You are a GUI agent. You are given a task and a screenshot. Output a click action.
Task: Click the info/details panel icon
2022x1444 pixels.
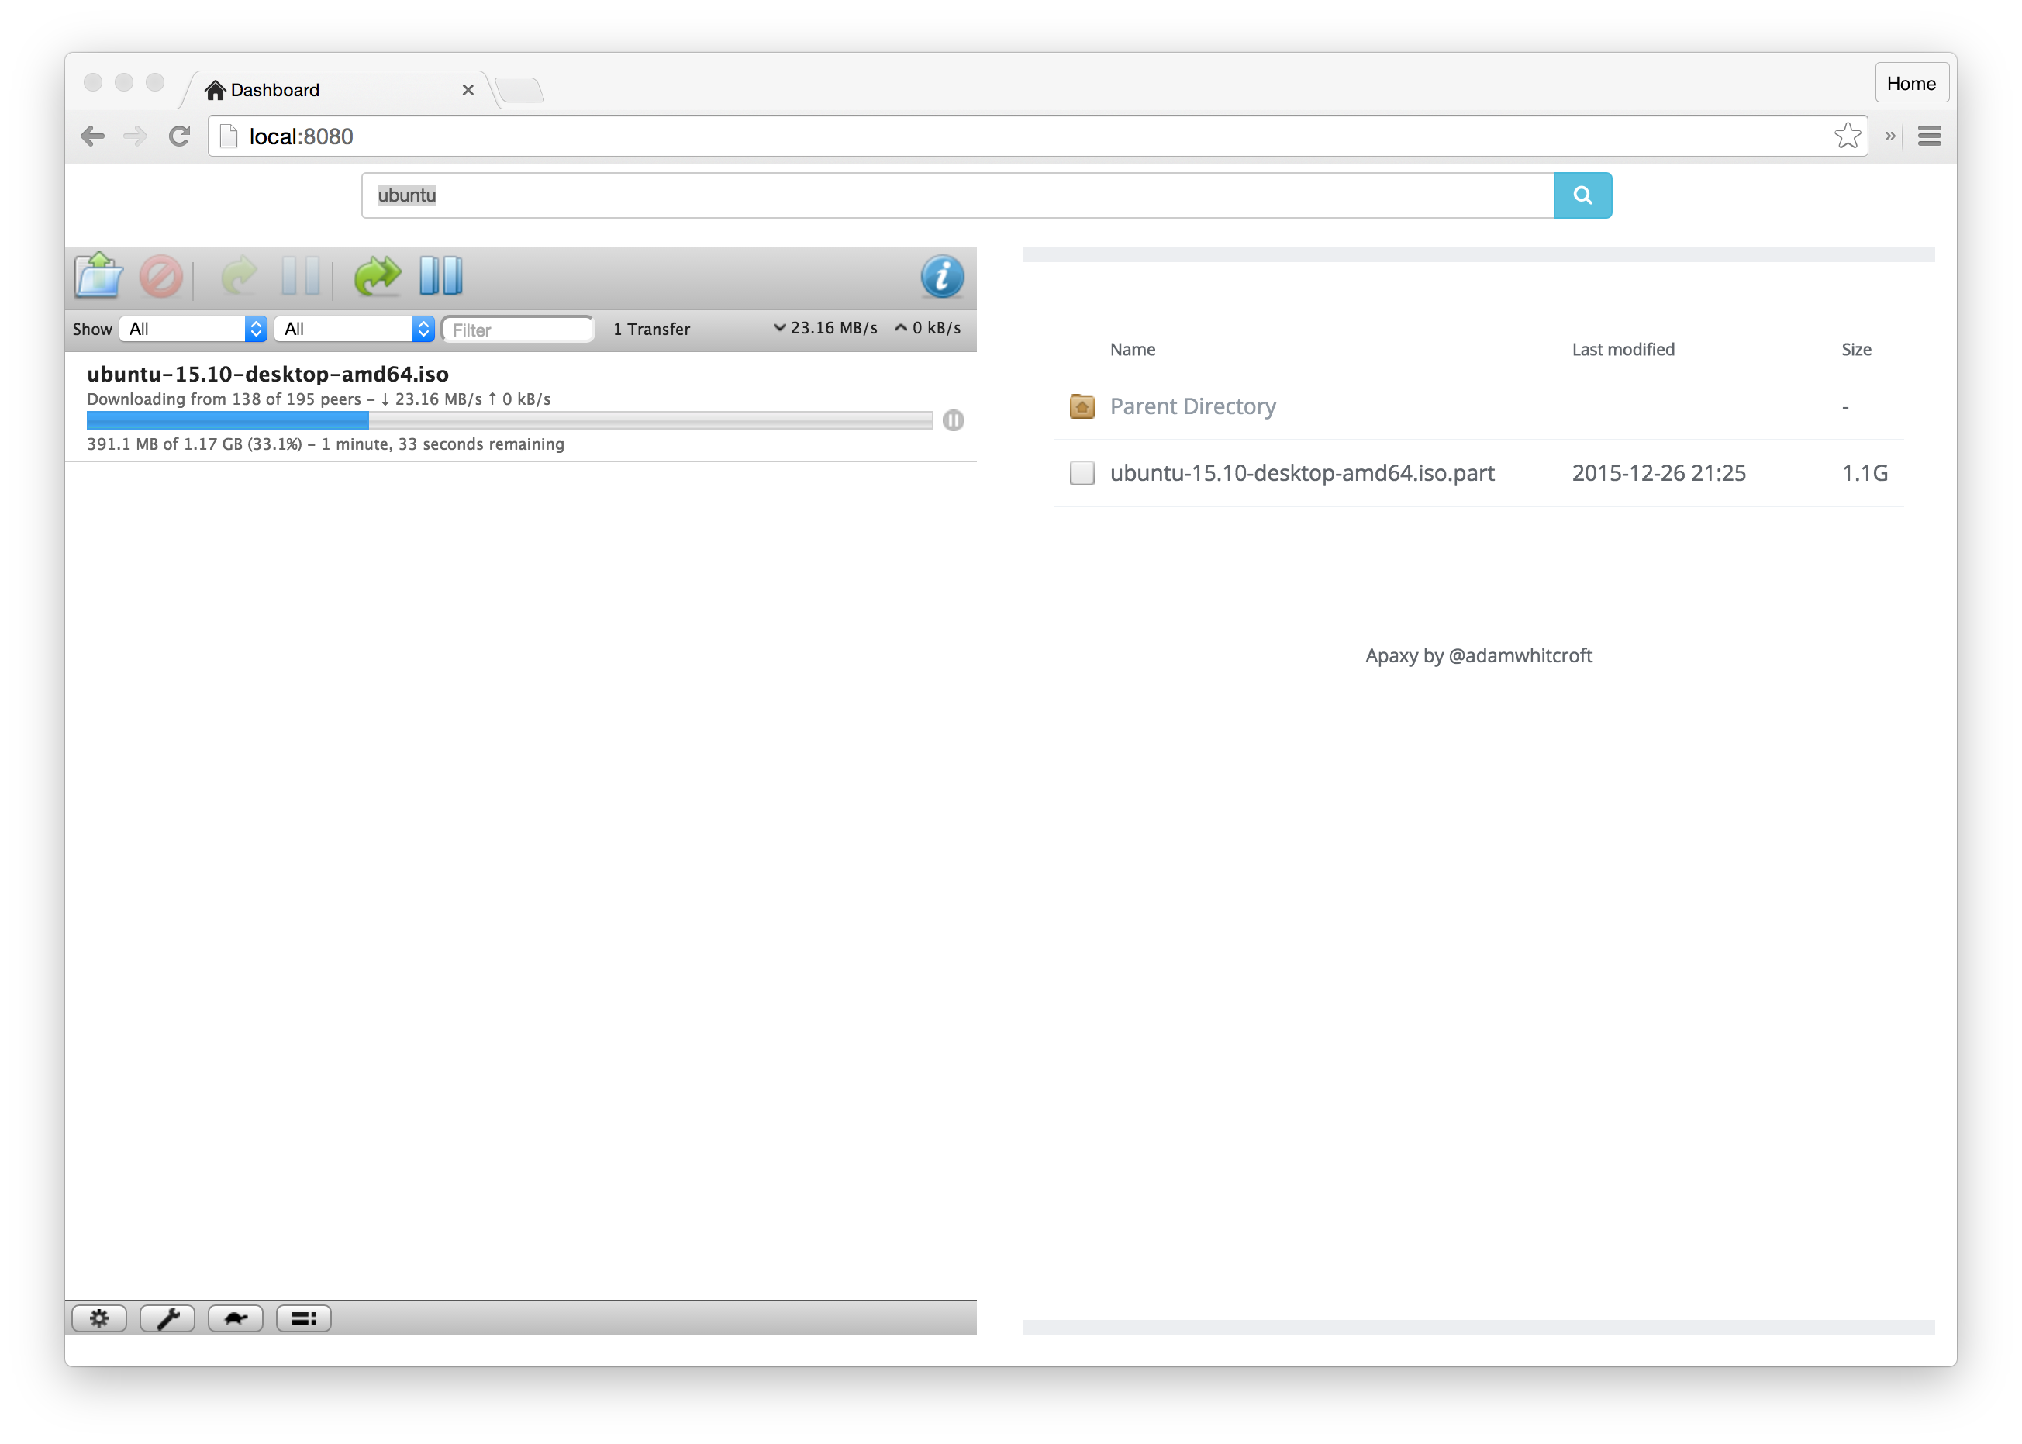pos(942,277)
